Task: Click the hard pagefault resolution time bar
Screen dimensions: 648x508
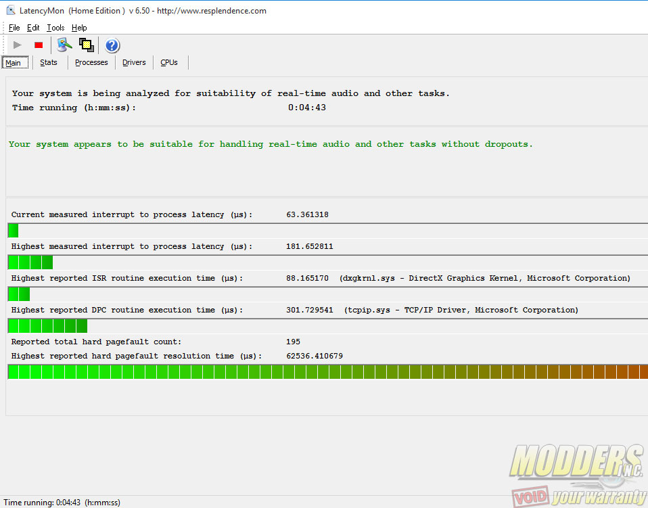Action: [x=327, y=371]
